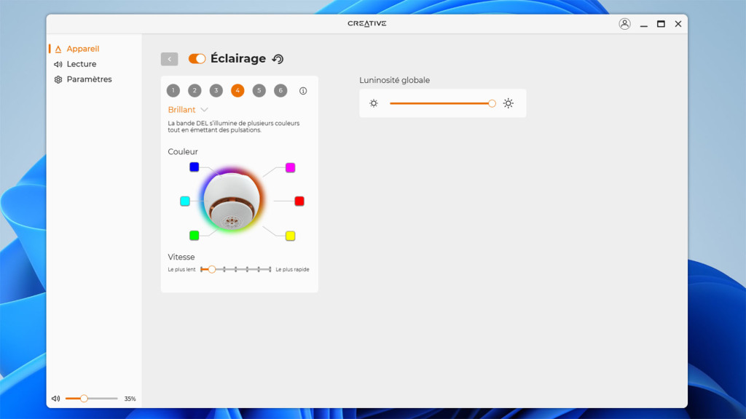Select lighting preset 3
Screen dimensions: 746x419
click(x=216, y=90)
